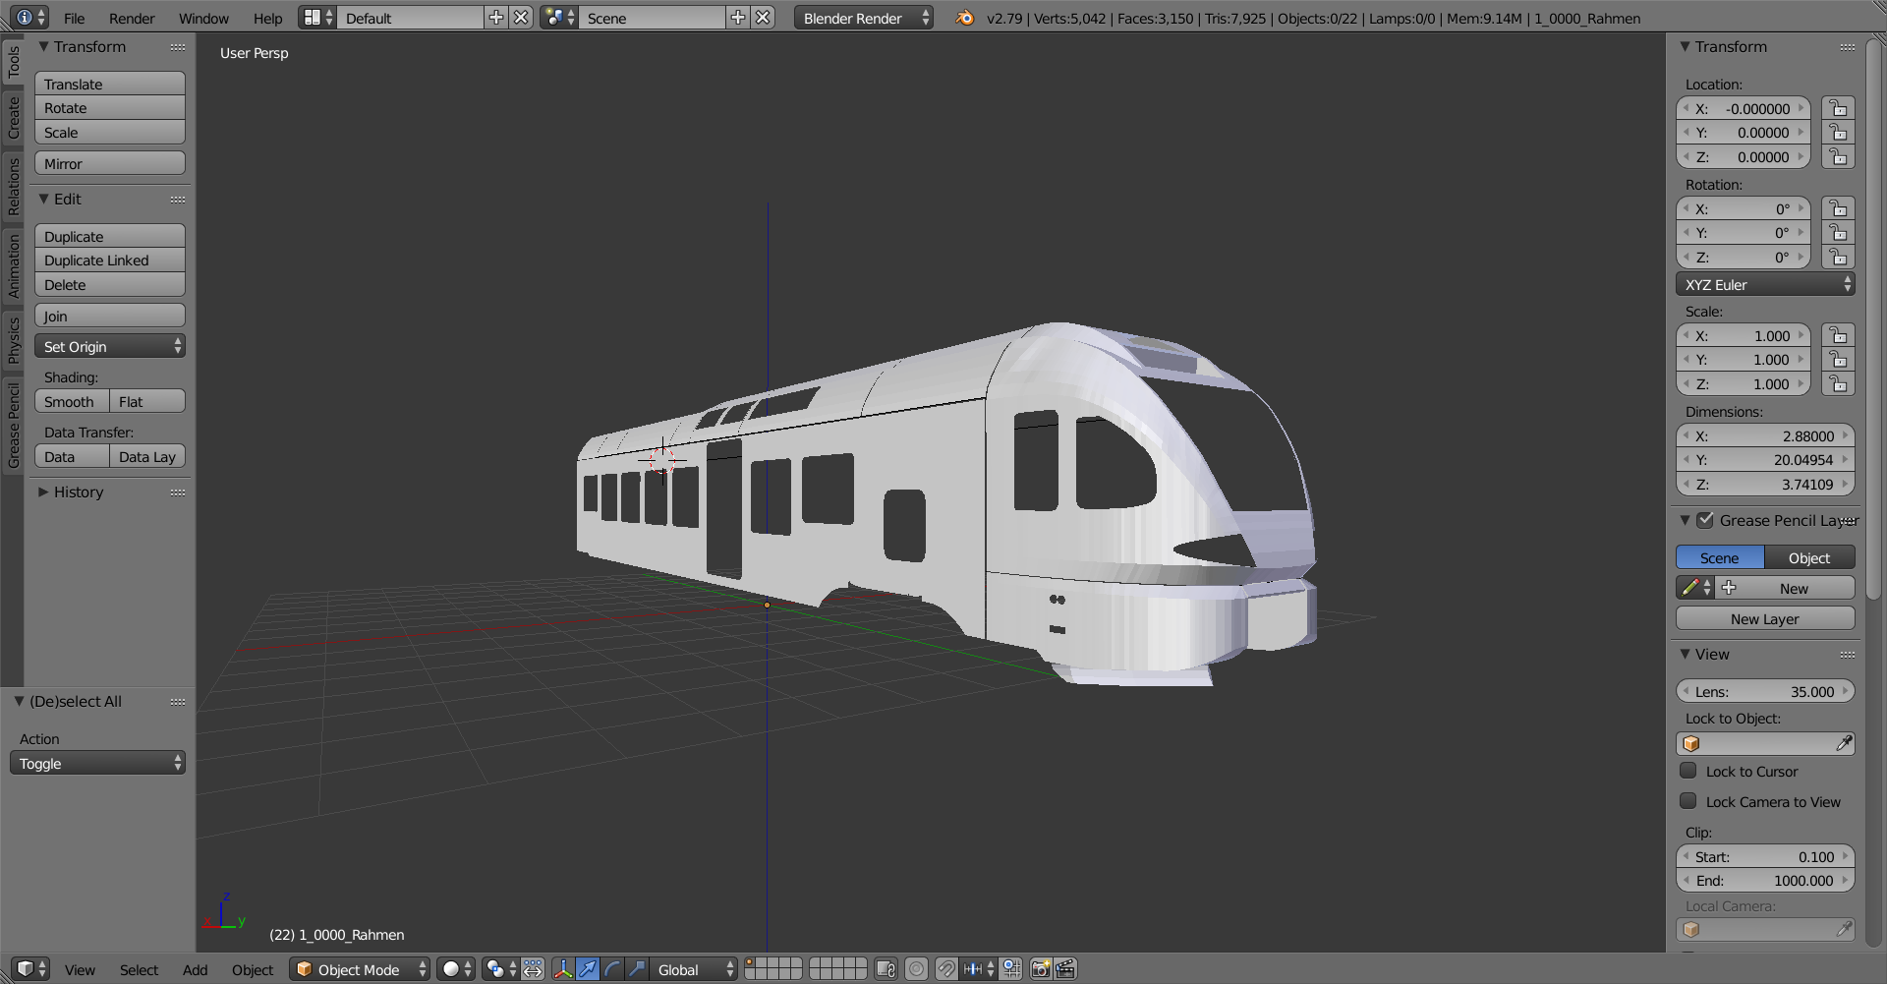Viewport: 1887px width, 984px height.
Task: Toggle lock for Location Z
Action: pos(1838,157)
